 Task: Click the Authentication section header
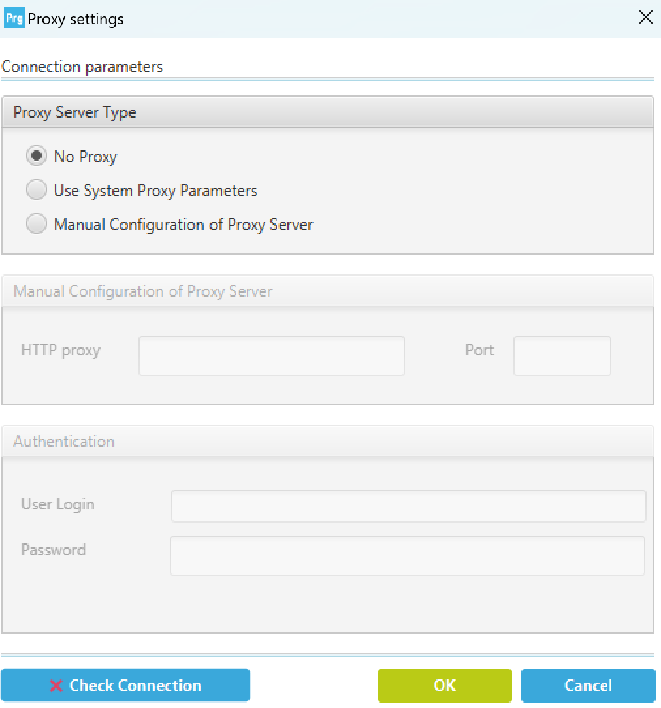click(x=63, y=442)
